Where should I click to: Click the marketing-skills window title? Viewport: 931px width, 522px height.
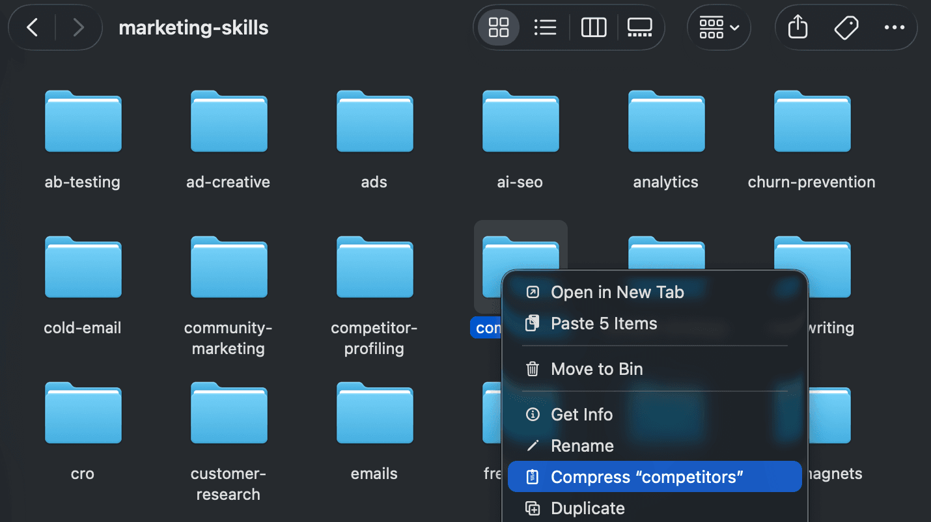coord(194,27)
